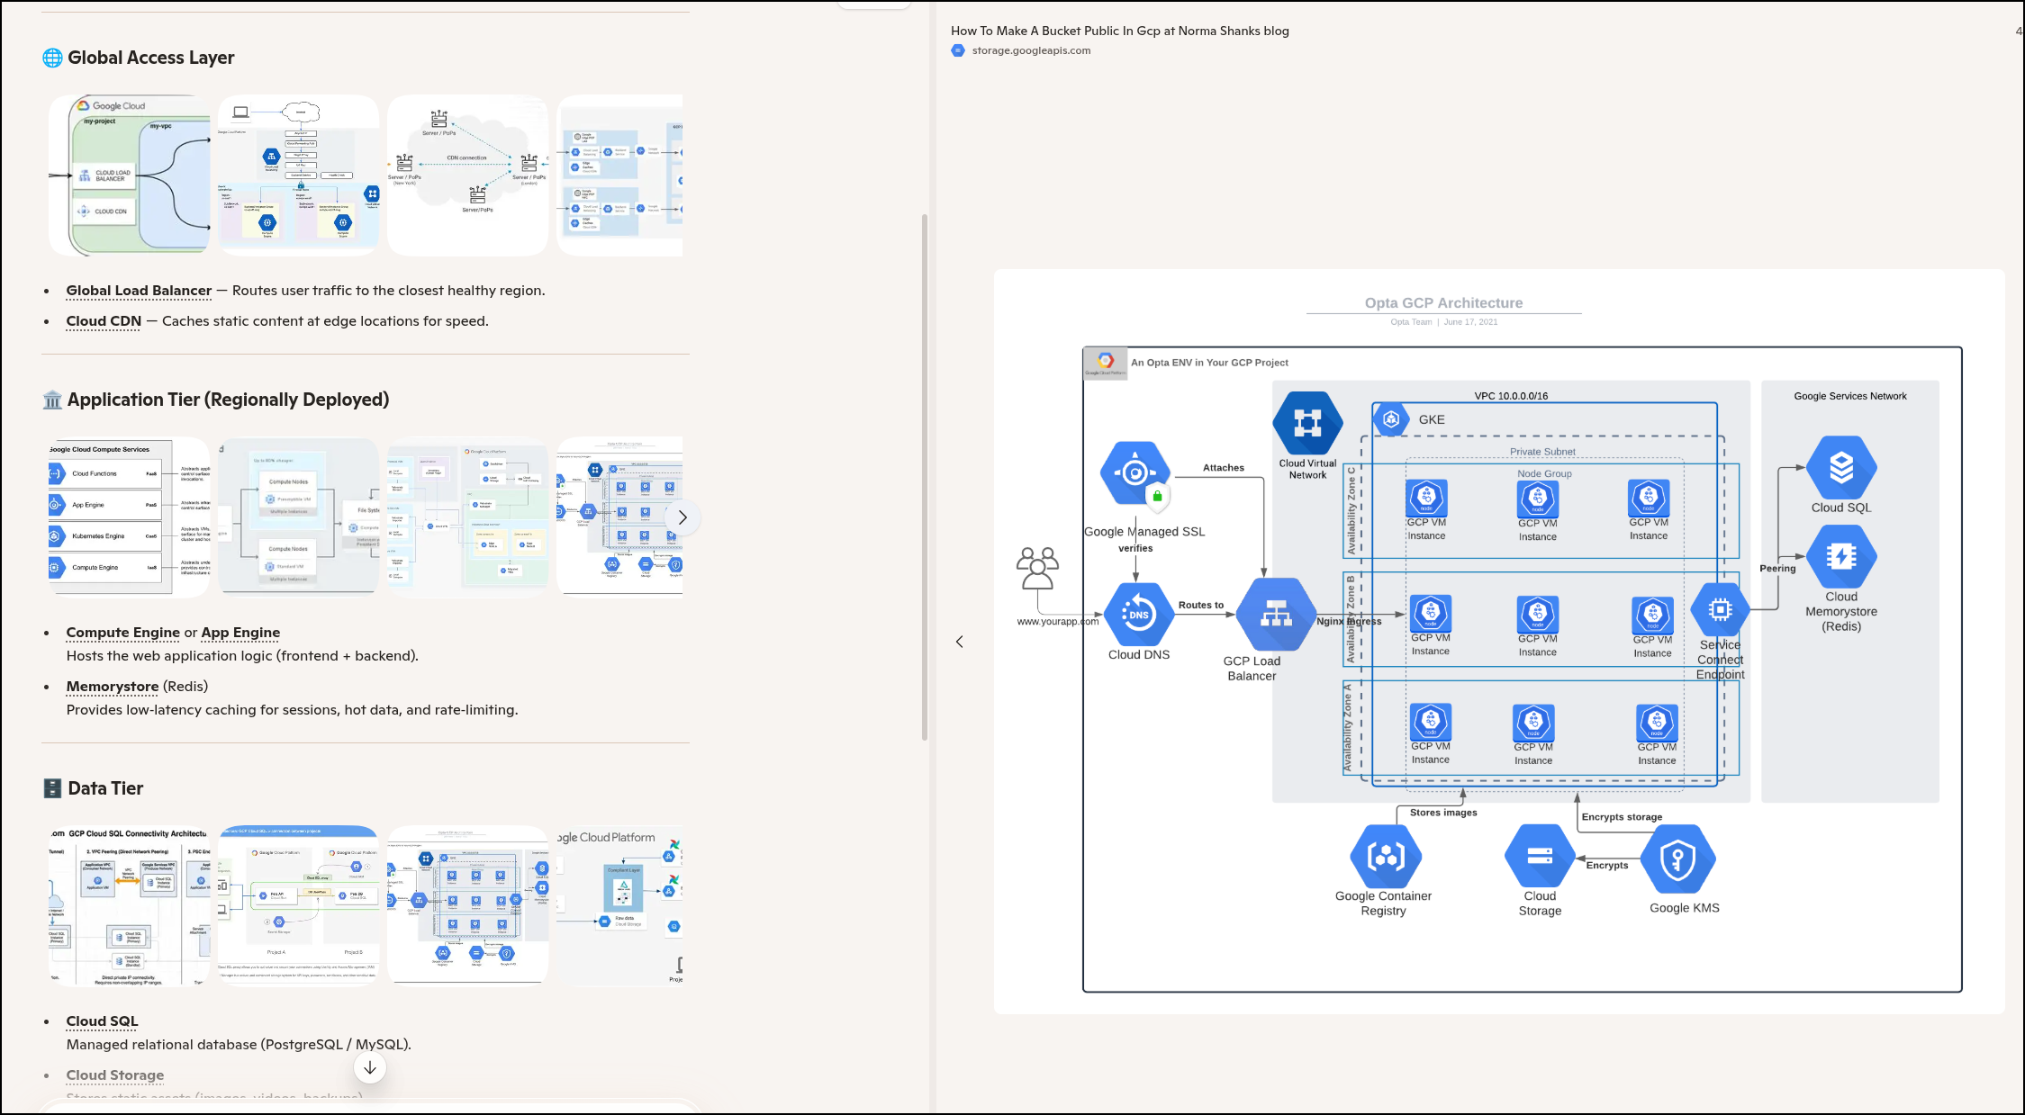Open the Memorystore link

[113, 687]
